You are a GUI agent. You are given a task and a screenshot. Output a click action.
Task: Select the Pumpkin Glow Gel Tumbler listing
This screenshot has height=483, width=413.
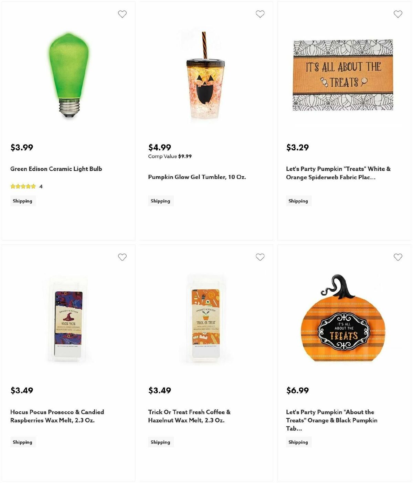coord(197,177)
